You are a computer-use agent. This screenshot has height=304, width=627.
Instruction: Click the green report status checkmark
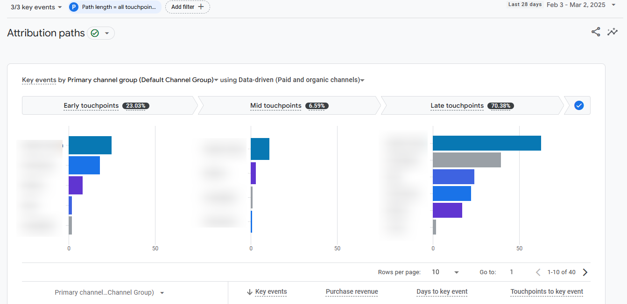point(95,33)
